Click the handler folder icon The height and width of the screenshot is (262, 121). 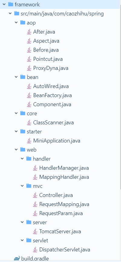tap(29, 159)
